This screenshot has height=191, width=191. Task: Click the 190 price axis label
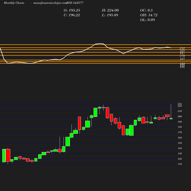coord(180,122)
